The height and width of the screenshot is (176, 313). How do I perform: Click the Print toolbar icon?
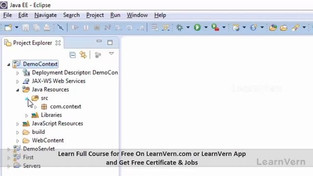pos(47,27)
